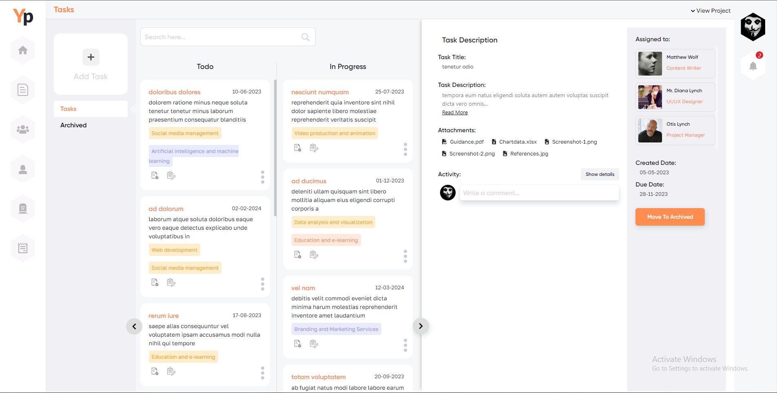Click the notification bell icon

coord(753,66)
